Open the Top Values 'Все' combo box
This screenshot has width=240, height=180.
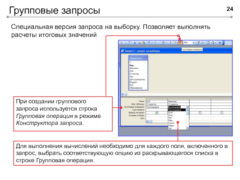[189, 43]
